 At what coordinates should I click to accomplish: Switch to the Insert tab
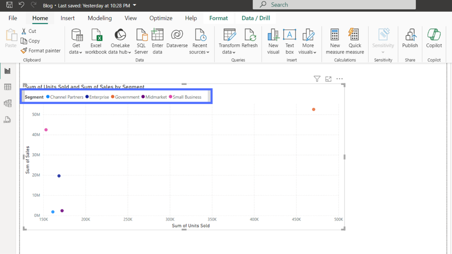coord(67,18)
